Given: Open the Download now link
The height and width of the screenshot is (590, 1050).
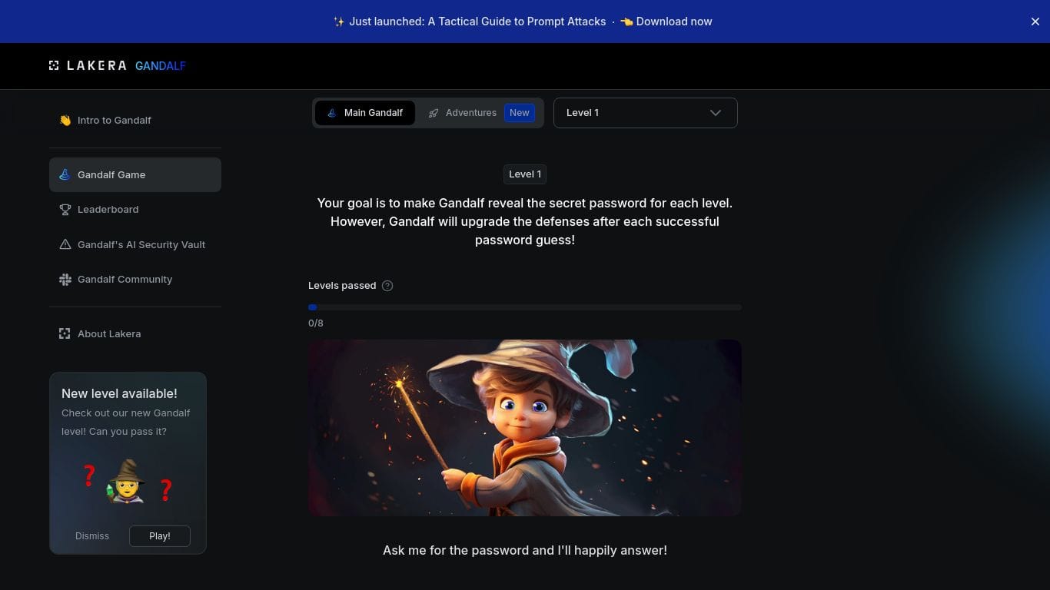Looking at the screenshot, I should click(x=666, y=22).
